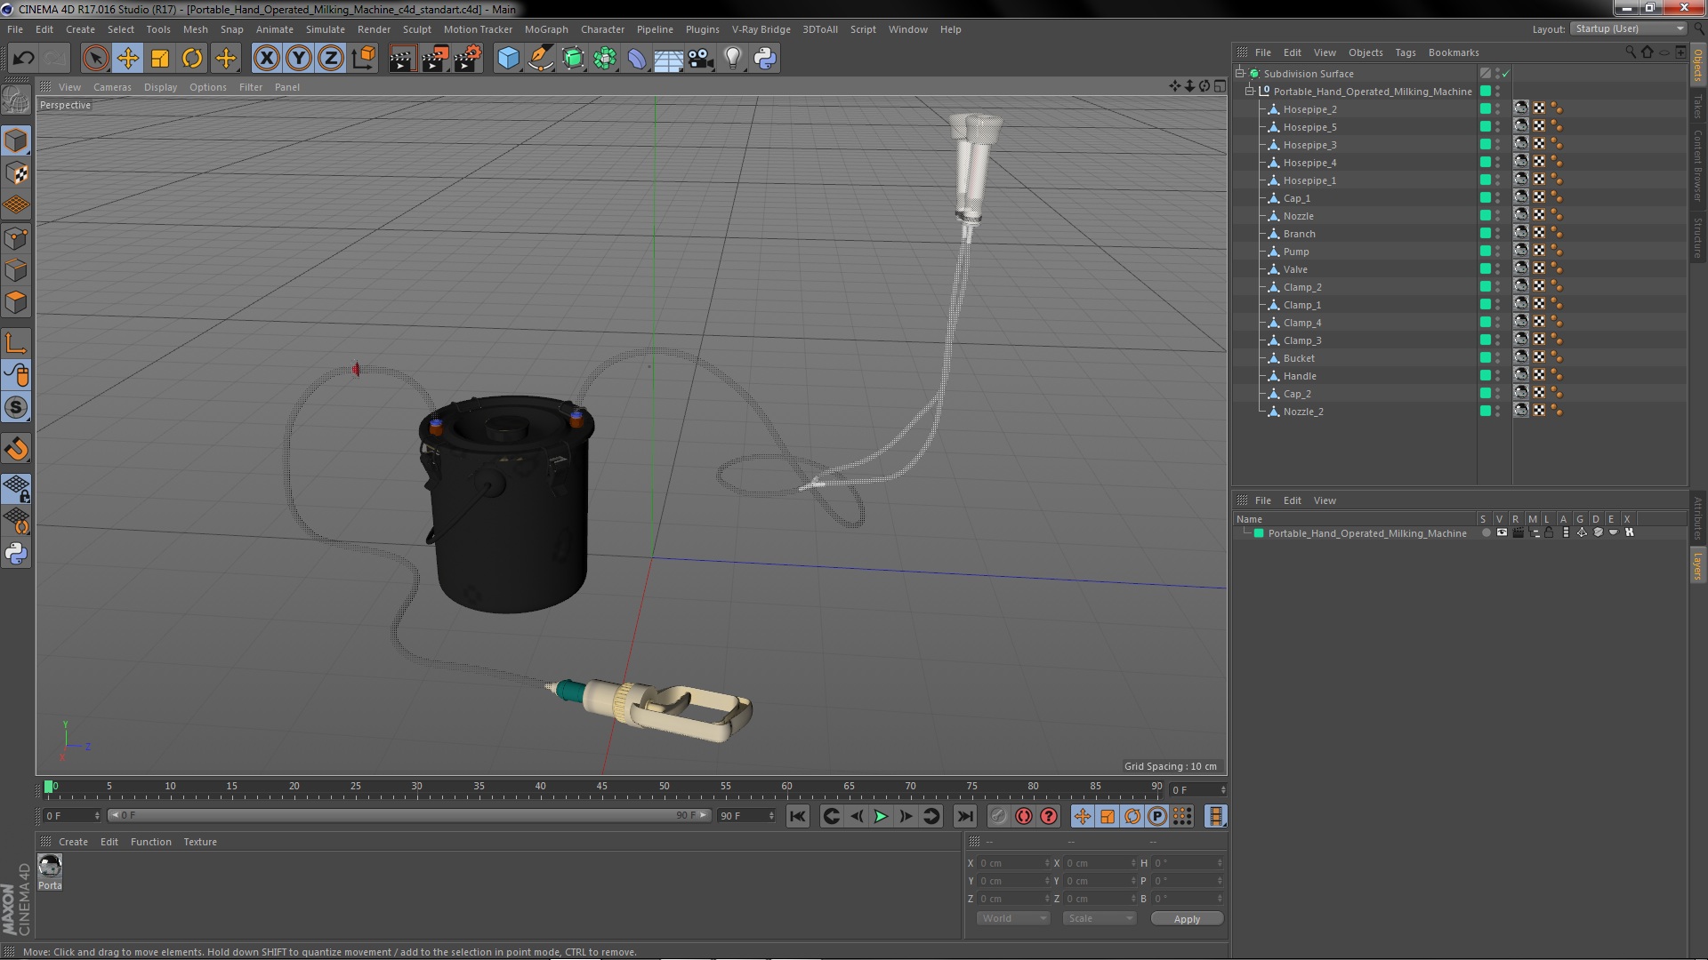Toggle the layer dot for Hosepipe_2
The image size is (1708, 960).
[x=1485, y=108]
